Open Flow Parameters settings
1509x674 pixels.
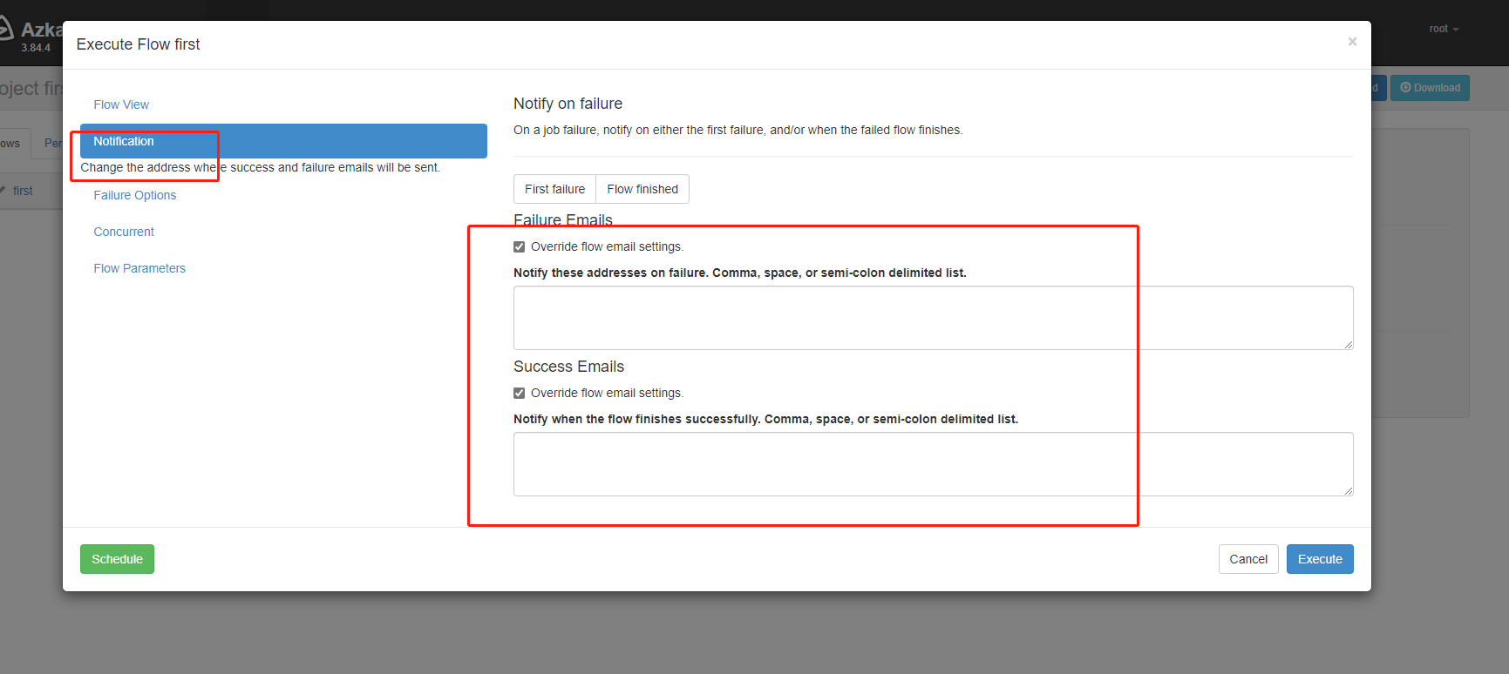[139, 268]
